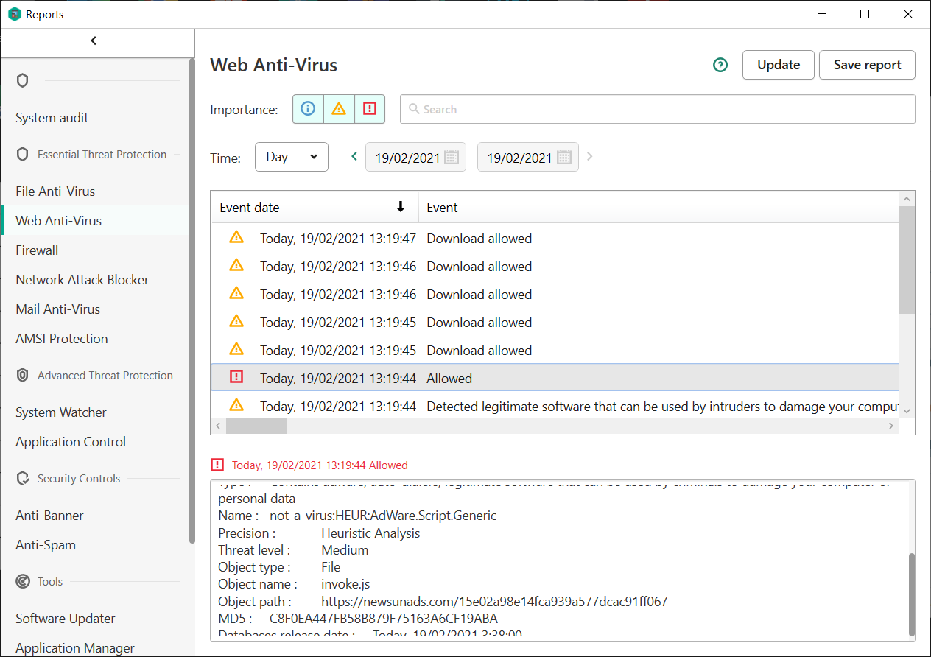This screenshot has width=931, height=657.
Task: Select the 13:19:47 Download allowed event row
Action: (555, 239)
